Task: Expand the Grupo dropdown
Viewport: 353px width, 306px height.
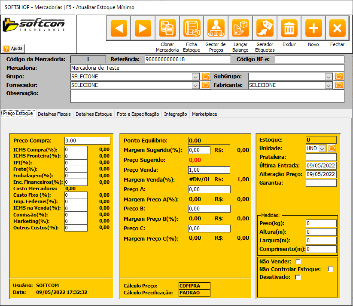Action: [x=195, y=77]
